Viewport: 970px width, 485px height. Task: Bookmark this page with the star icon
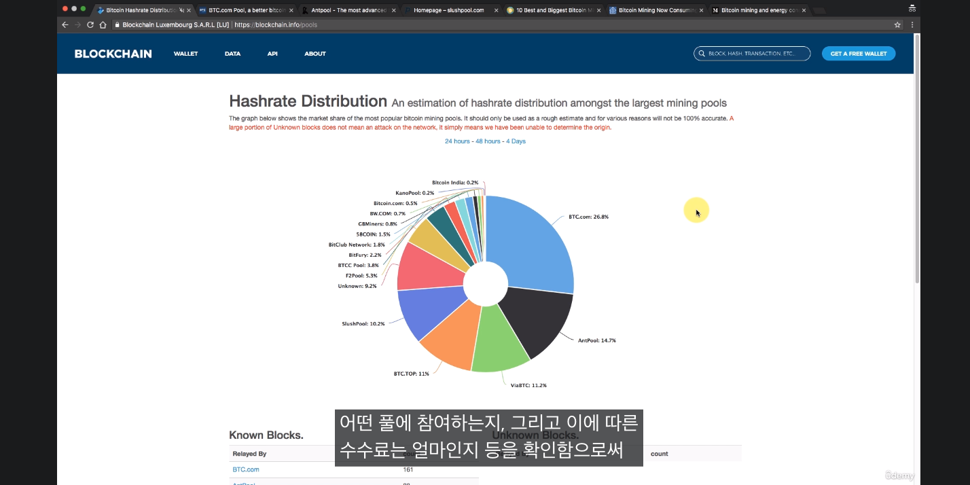pyautogui.click(x=897, y=24)
